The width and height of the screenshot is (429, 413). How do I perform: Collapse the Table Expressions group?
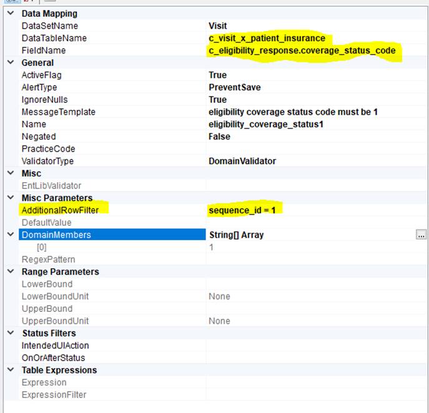click(x=9, y=370)
